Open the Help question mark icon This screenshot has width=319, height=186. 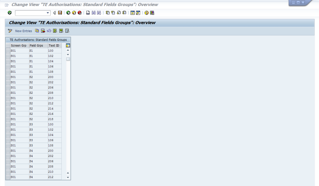click(x=146, y=13)
